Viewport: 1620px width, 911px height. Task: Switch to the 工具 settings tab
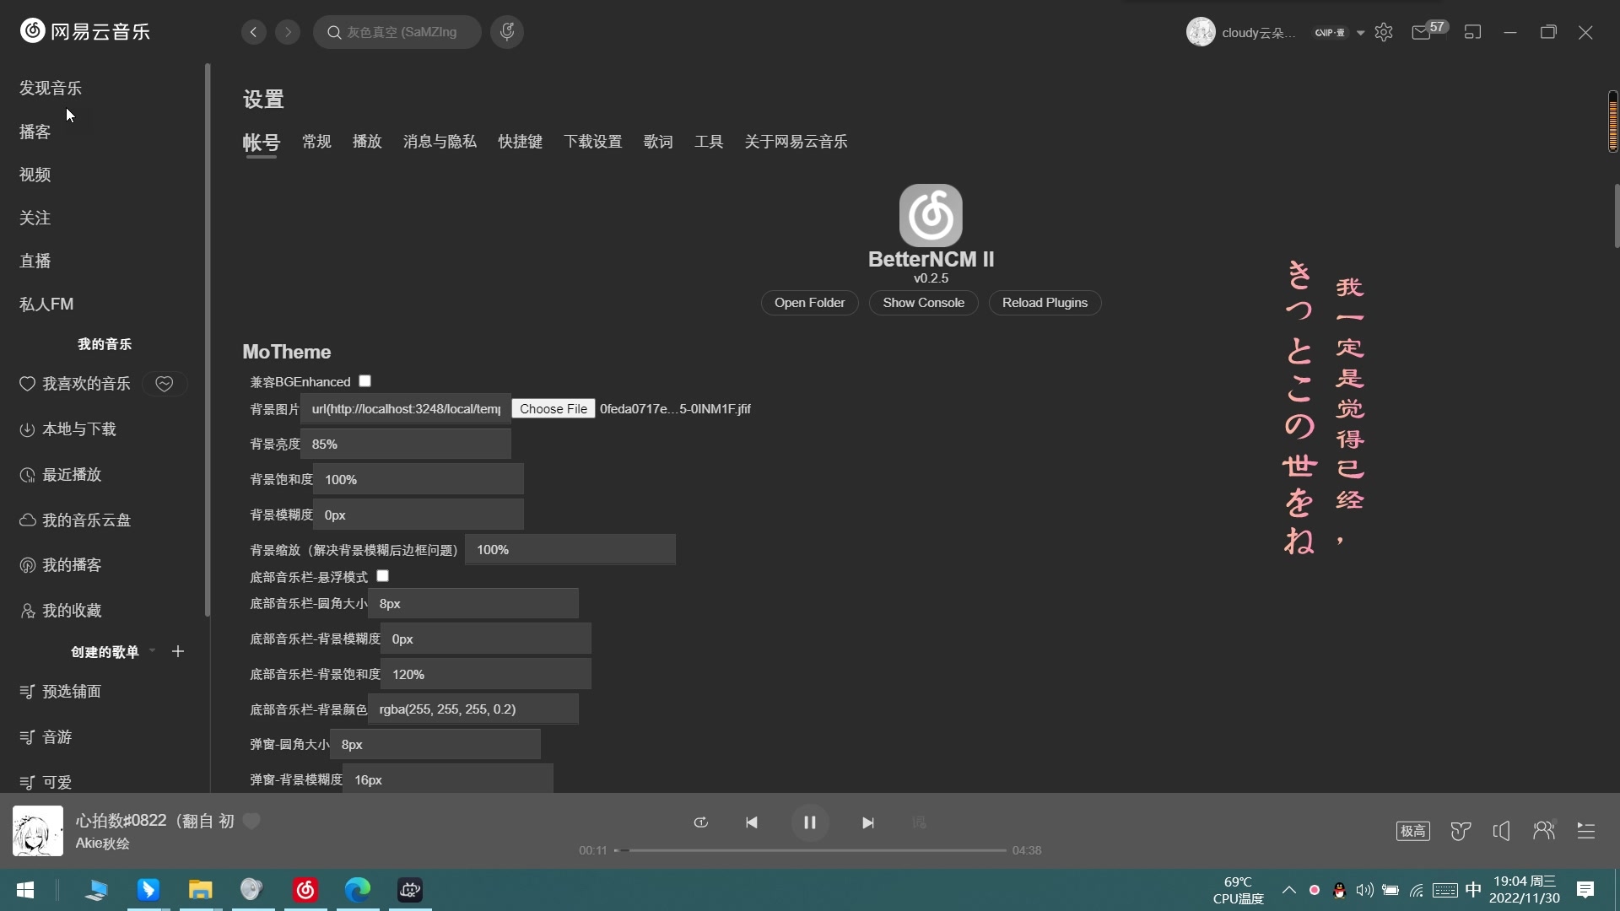tap(709, 142)
